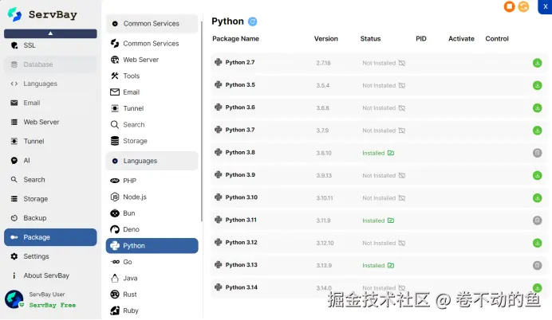The height and width of the screenshot is (320, 552).
Task: Click the Package Name column header
Action: pyautogui.click(x=235, y=39)
